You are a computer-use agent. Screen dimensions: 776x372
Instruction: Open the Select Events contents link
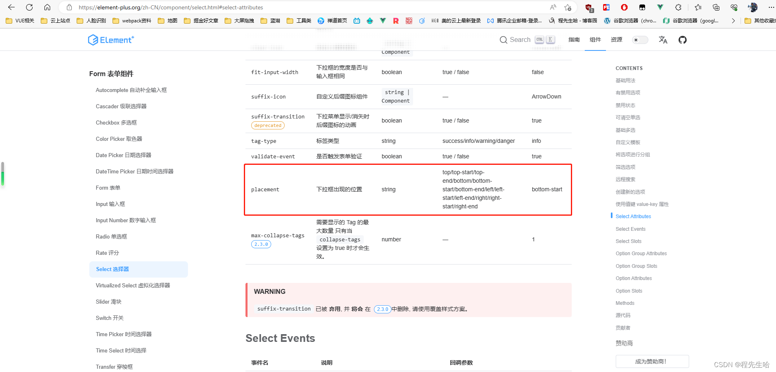[x=630, y=229]
